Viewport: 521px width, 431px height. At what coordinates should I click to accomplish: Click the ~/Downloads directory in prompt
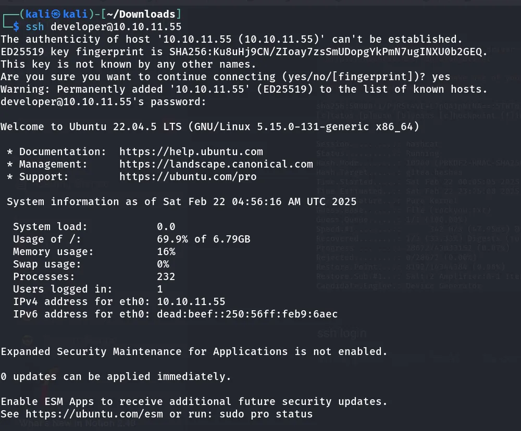[141, 14]
